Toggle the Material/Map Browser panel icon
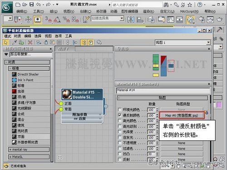227x170 pixels. pyautogui.click(x=84, y=43)
